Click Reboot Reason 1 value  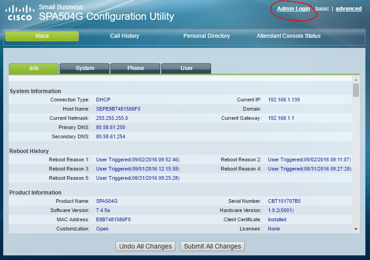click(138, 160)
